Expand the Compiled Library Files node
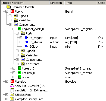This screenshot has width=106, height=101. coord(7,99)
